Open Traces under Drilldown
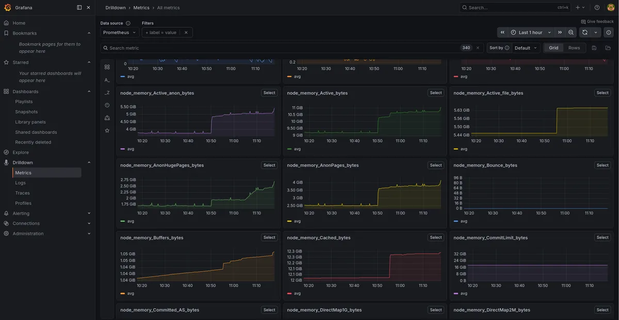 coord(22,193)
